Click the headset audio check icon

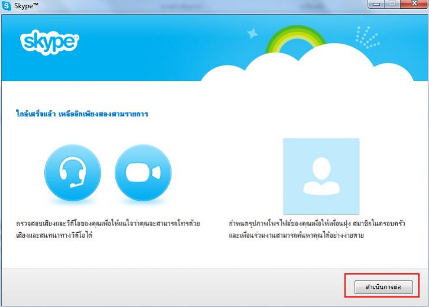[x=73, y=172]
